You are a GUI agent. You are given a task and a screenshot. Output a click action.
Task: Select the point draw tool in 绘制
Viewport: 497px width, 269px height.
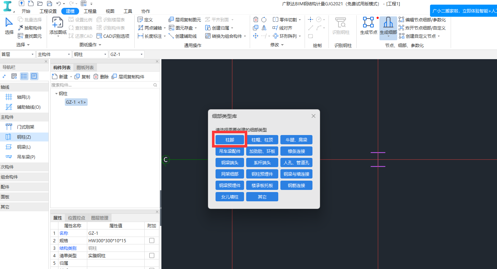coord(310,20)
